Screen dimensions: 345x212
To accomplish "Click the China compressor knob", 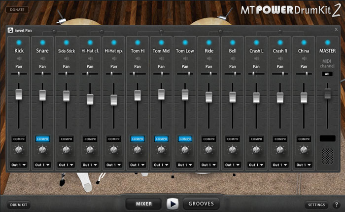I will click(x=304, y=150).
